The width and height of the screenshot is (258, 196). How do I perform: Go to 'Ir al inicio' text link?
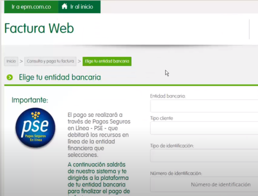81,7
